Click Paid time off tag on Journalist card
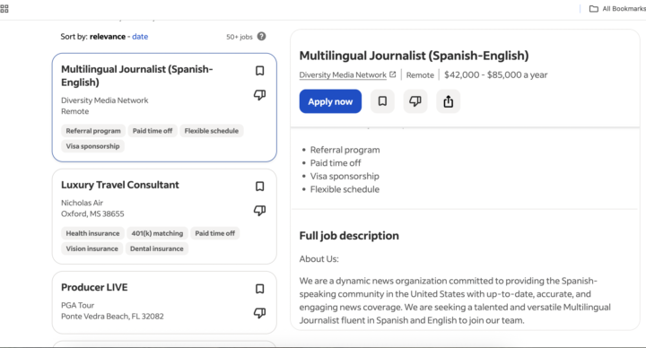The width and height of the screenshot is (646, 348). tap(153, 131)
